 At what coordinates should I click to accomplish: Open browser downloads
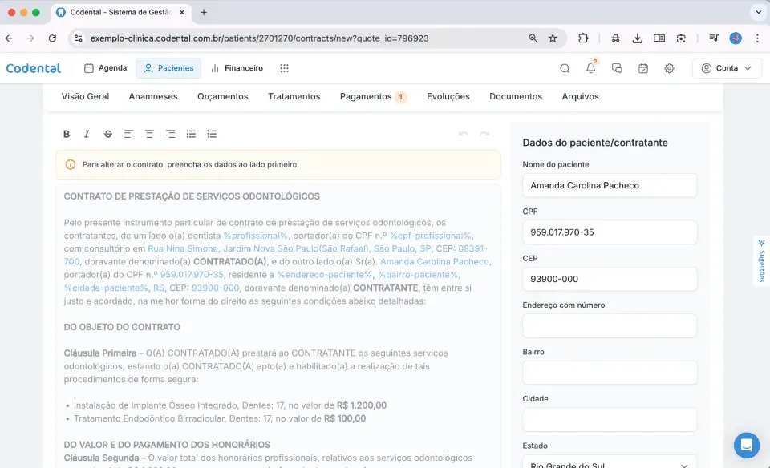click(638, 38)
